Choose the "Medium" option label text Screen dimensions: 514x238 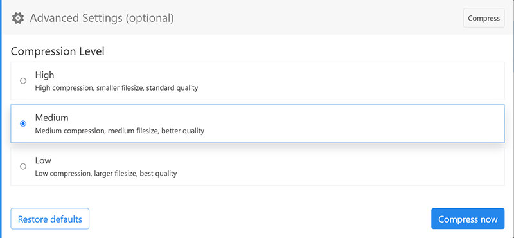pos(52,118)
